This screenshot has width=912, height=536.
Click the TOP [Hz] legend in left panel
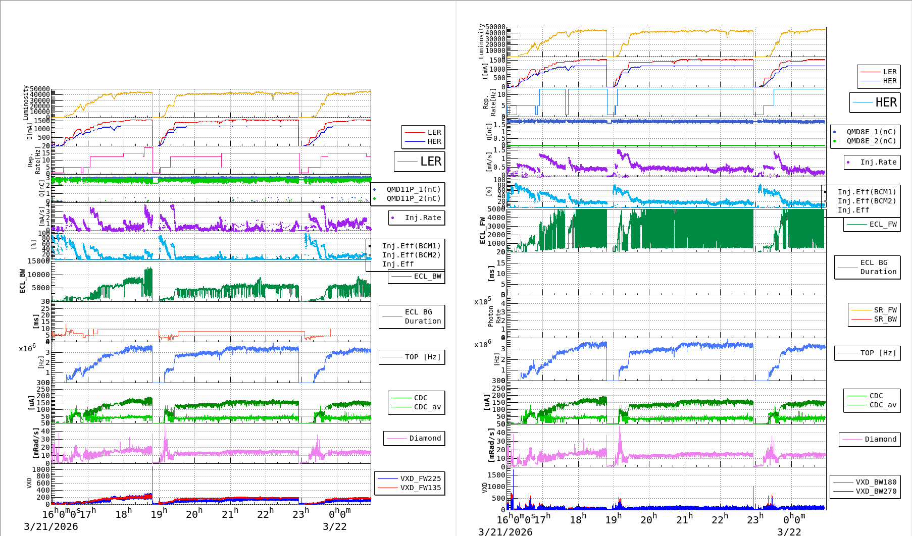pos(422,357)
